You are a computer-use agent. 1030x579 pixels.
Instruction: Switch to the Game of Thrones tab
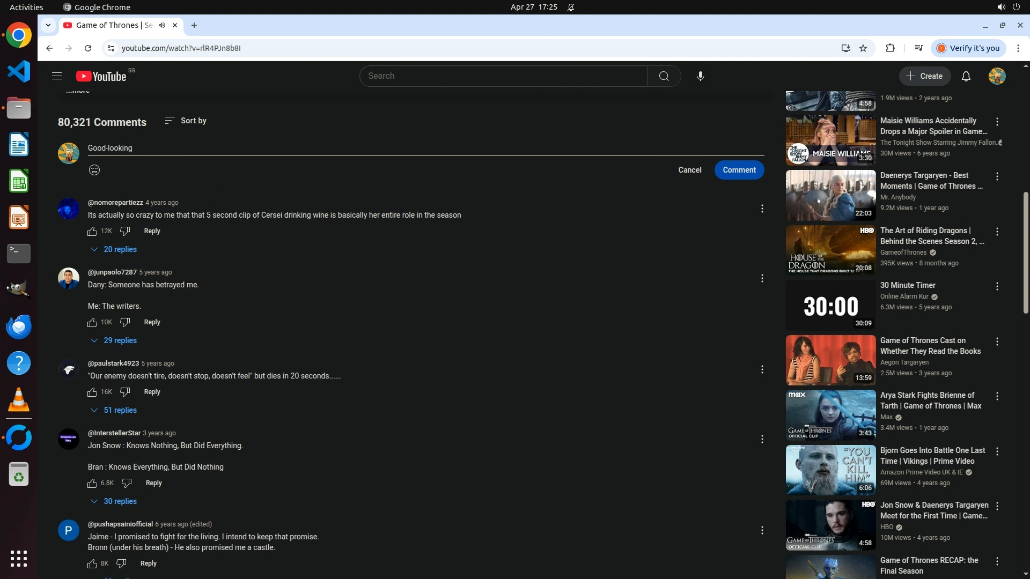pos(114,25)
